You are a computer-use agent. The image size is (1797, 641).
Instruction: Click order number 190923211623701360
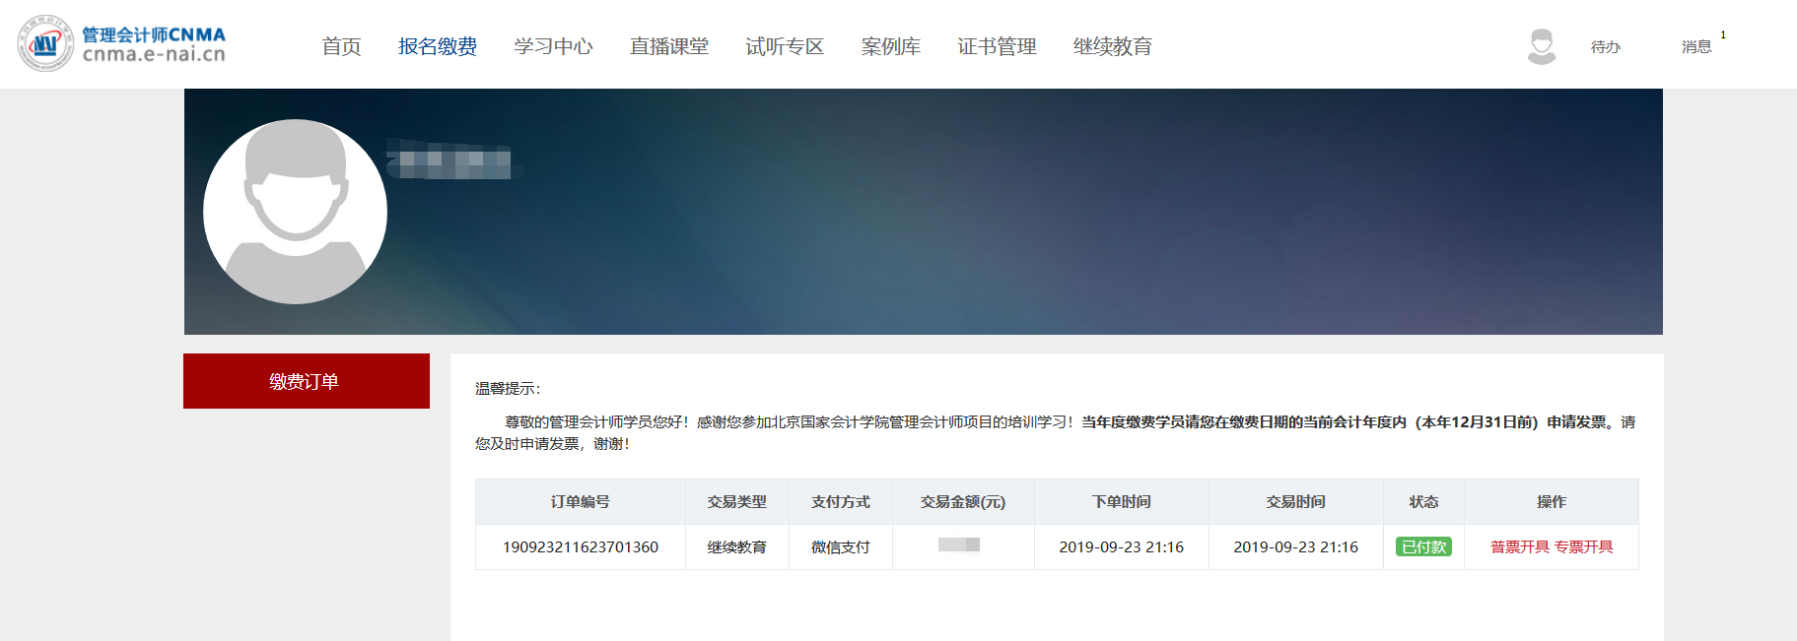pos(581,547)
